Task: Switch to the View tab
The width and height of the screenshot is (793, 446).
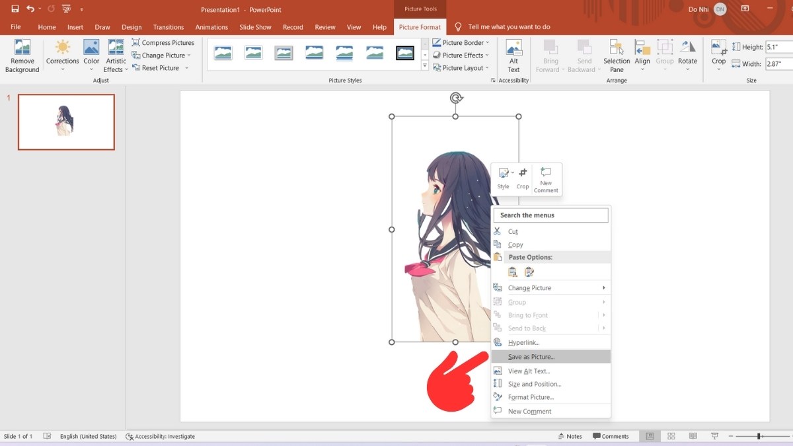Action: pyautogui.click(x=354, y=27)
